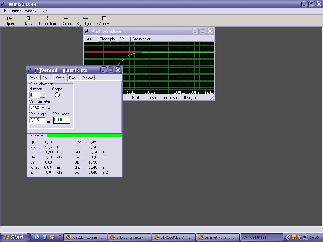
Task: Select the Group delay tab
Action: point(141,39)
